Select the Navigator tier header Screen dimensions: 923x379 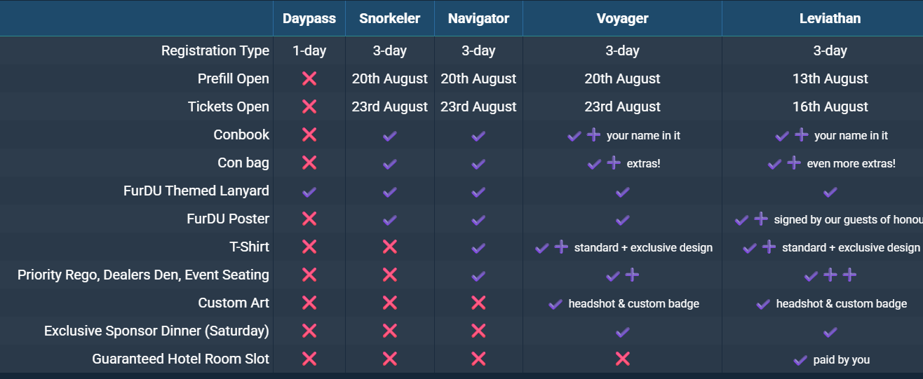click(478, 19)
